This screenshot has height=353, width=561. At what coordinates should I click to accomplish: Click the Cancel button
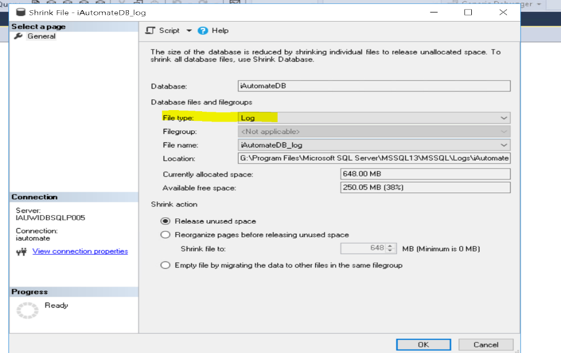tap(485, 344)
